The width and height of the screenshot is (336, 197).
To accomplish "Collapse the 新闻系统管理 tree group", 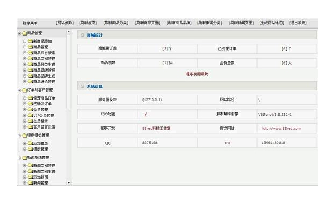I will 19,158.
